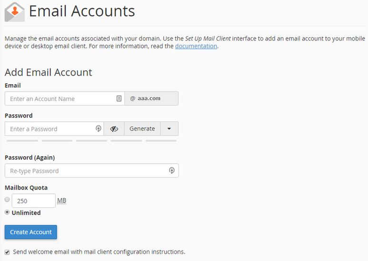Expand the dropdown arrow beside Generate
The height and width of the screenshot is (261, 368).
pyautogui.click(x=169, y=129)
